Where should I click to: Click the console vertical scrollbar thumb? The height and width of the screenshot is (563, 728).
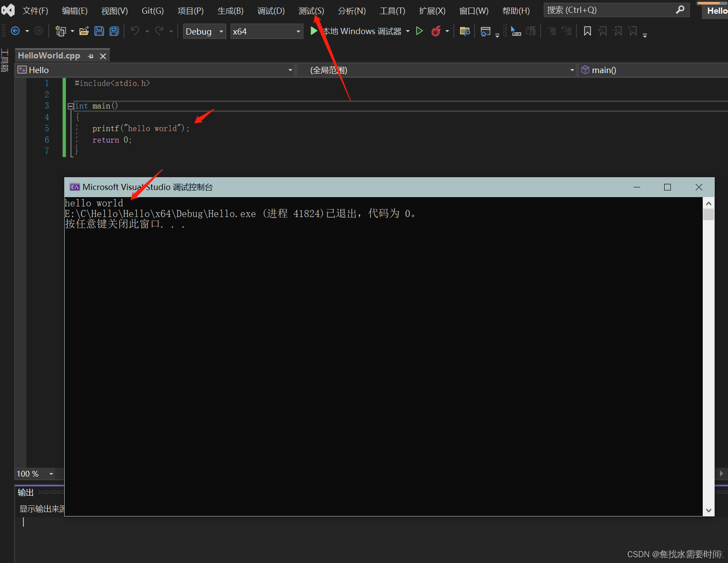coord(709,214)
